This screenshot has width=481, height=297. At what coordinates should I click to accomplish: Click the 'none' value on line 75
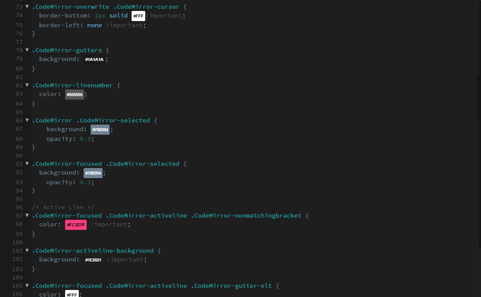(95, 25)
